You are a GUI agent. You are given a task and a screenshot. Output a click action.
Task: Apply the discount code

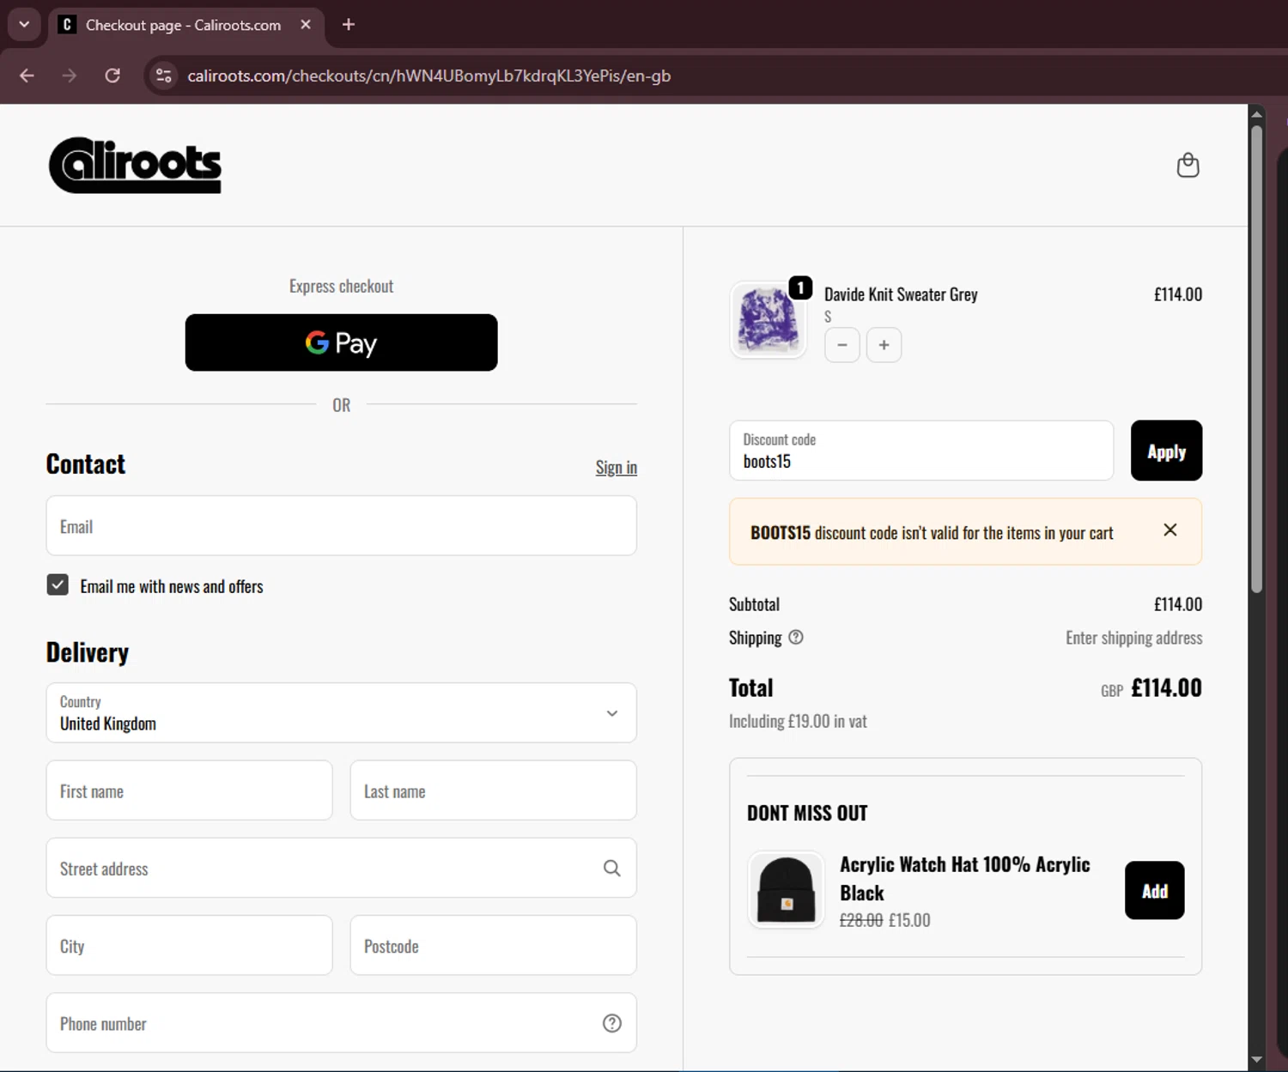(1166, 451)
